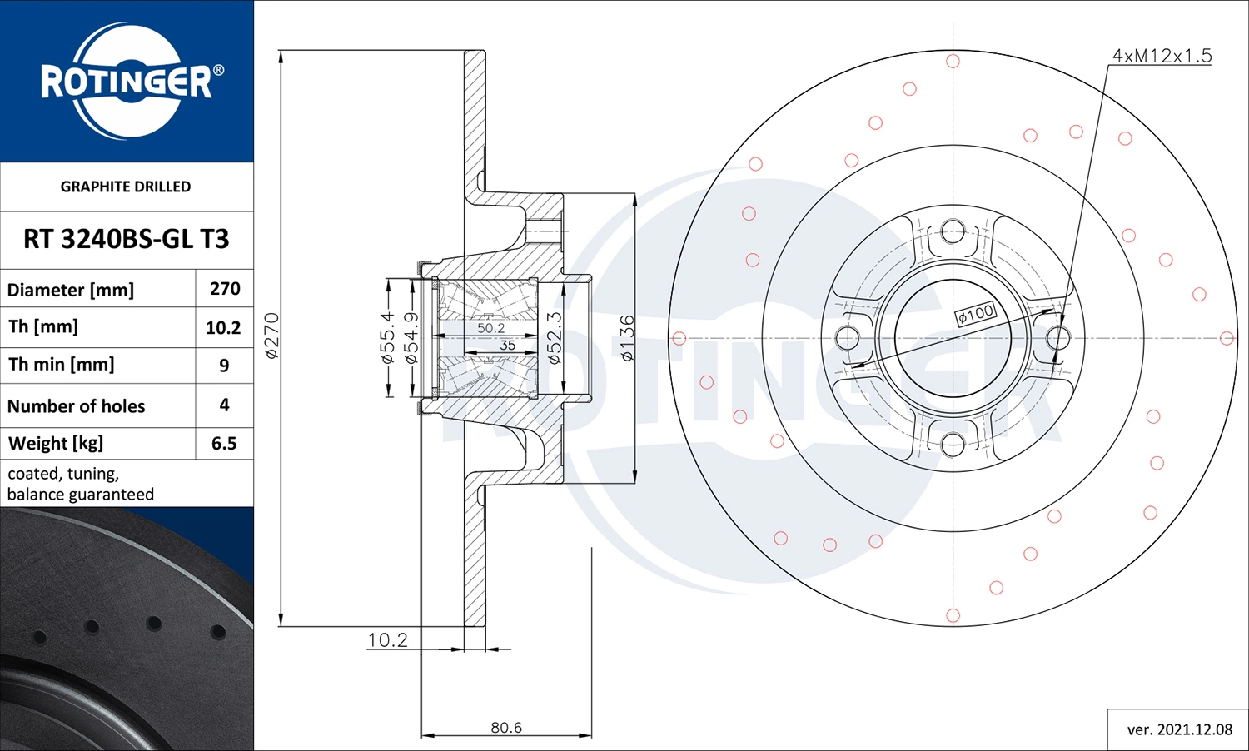The height and width of the screenshot is (751, 1249).
Task: Click the Th [mm] label
Action: tap(43, 326)
